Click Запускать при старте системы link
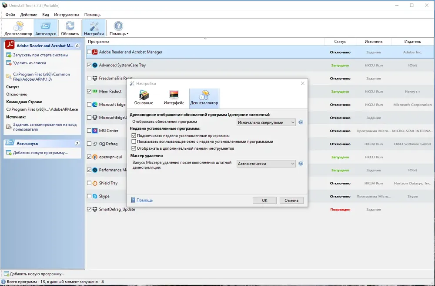Image resolution: width=435 pixels, height=286 pixels. (x=40, y=55)
